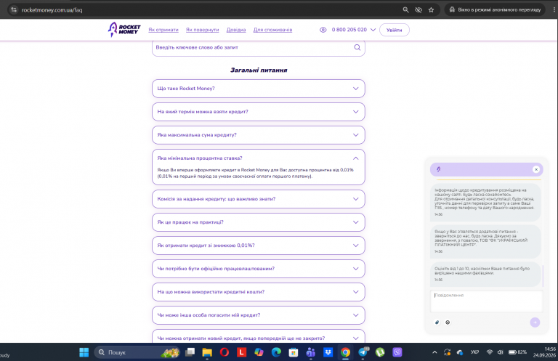Open the 'Довідка' menu link
558x361 pixels.
(236, 30)
